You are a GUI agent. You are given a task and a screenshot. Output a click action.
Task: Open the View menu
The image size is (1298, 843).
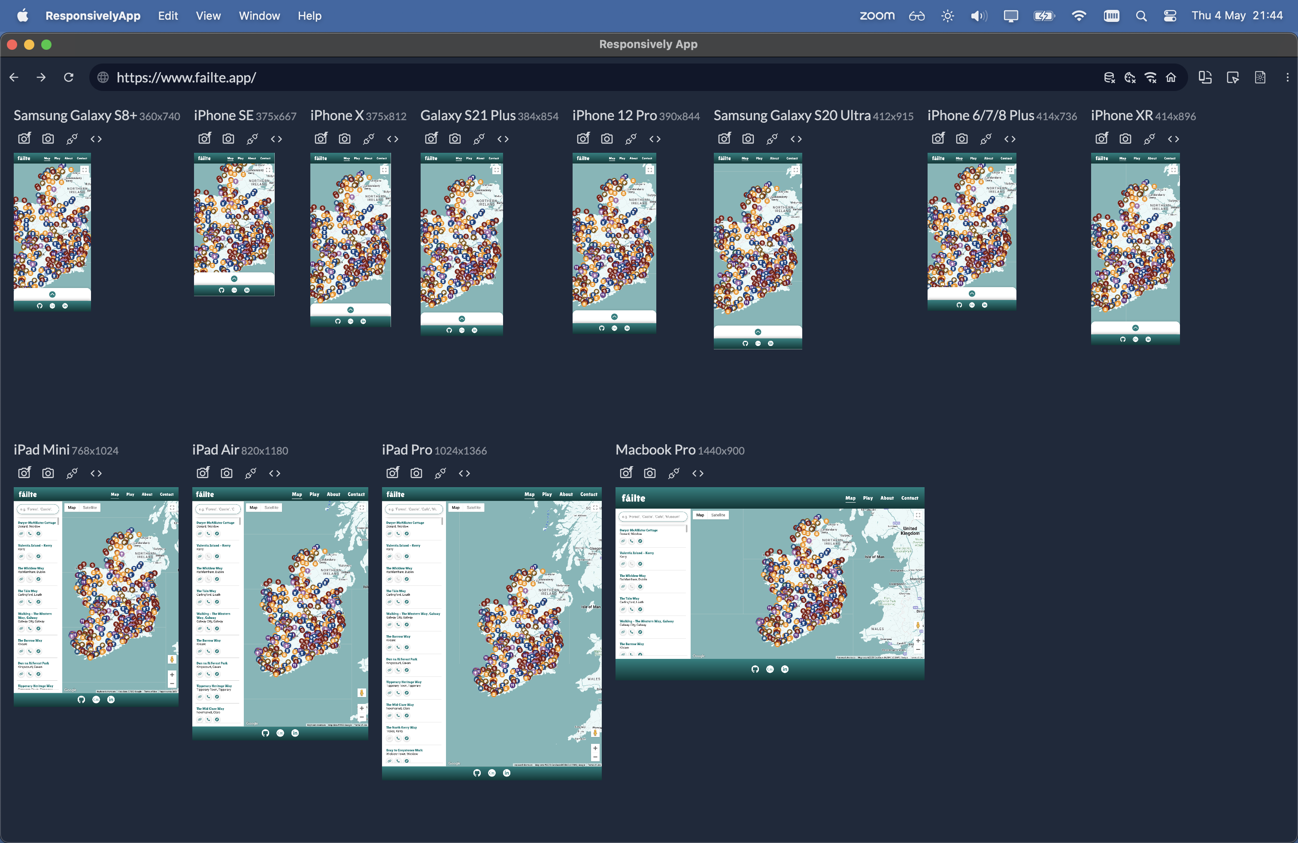click(x=208, y=16)
